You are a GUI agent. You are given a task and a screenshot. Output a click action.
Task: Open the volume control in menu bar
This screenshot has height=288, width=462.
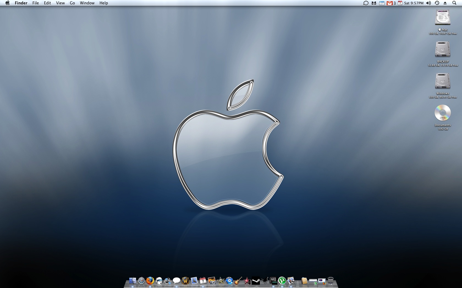[428, 3]
